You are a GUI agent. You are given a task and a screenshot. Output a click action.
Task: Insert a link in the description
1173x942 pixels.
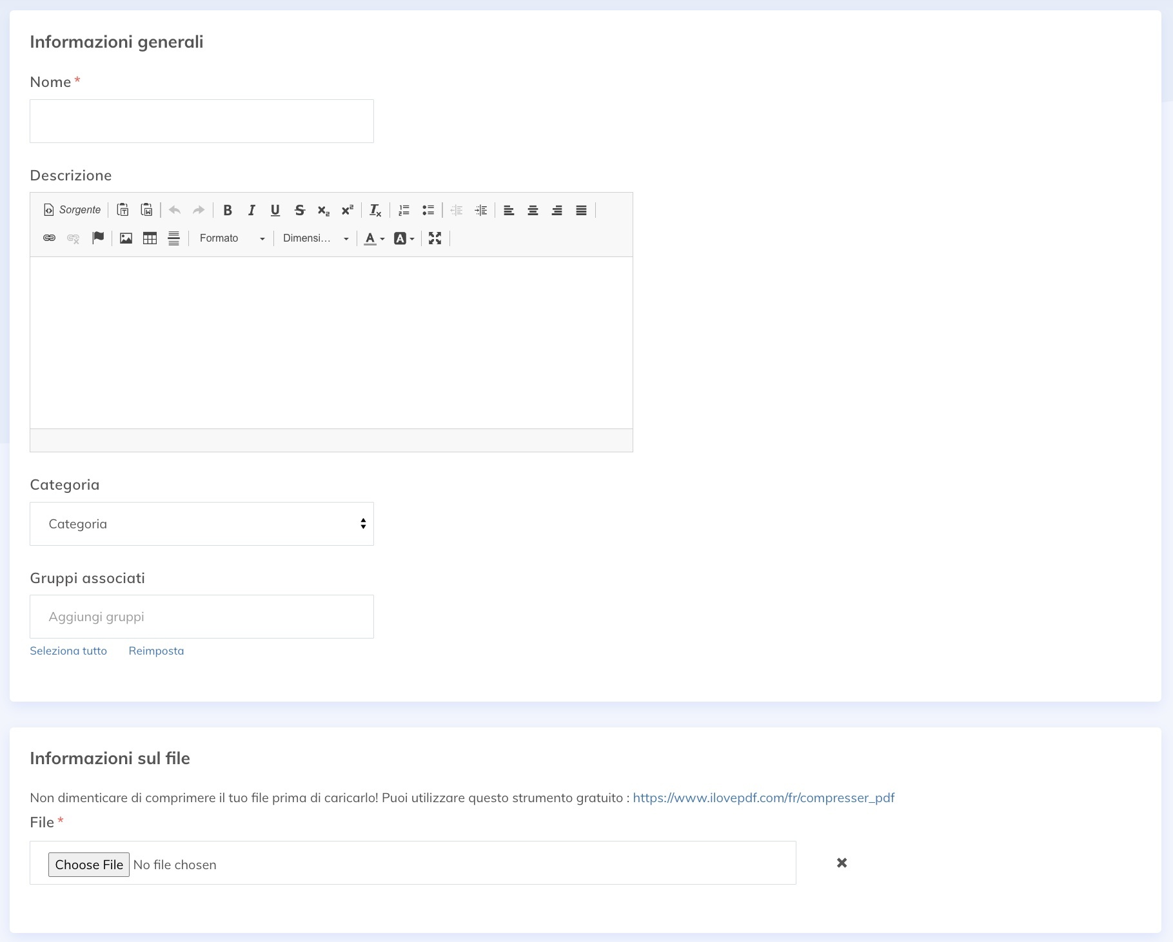49,238
